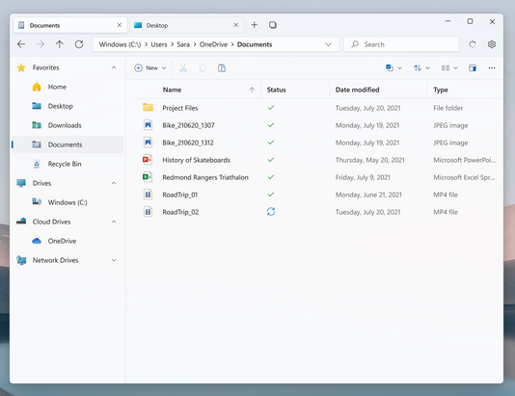Click the synced checkmark for Project Files

(x=271, y=108)
